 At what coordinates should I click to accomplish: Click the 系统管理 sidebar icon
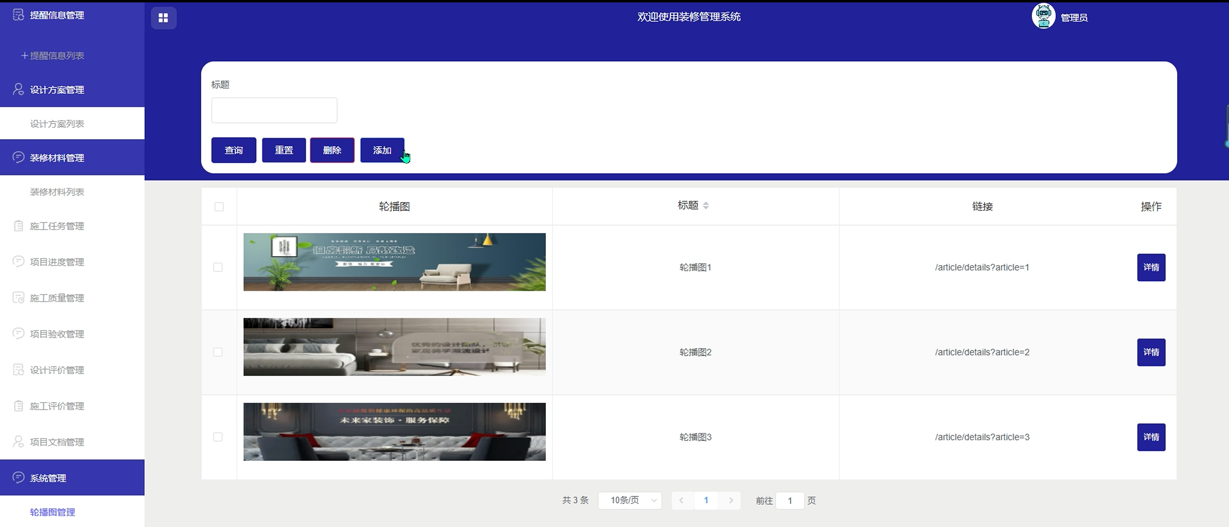coord(18,477)
